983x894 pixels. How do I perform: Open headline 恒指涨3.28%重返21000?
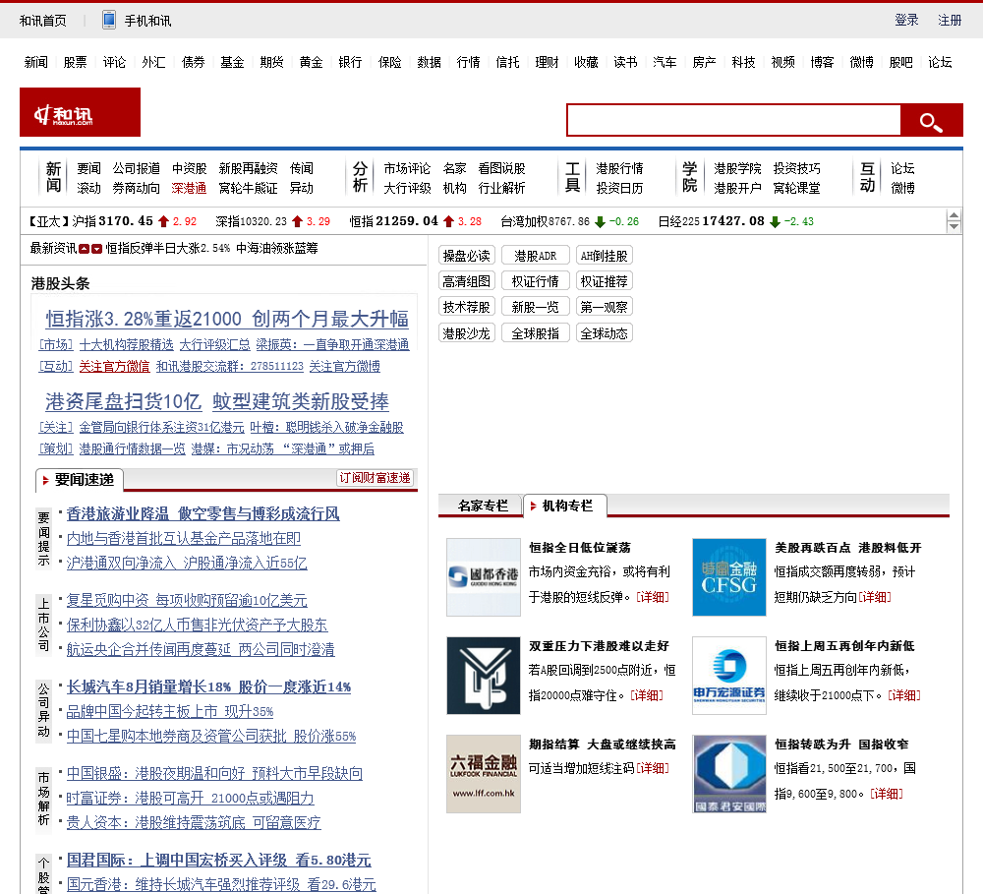tap(144, 319)
